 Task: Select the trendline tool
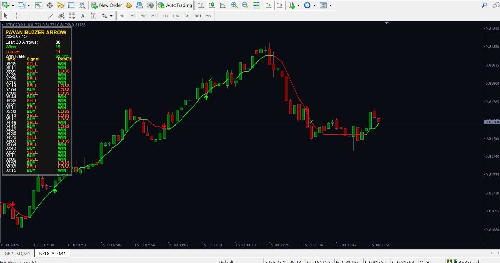(x=51, y=16)
